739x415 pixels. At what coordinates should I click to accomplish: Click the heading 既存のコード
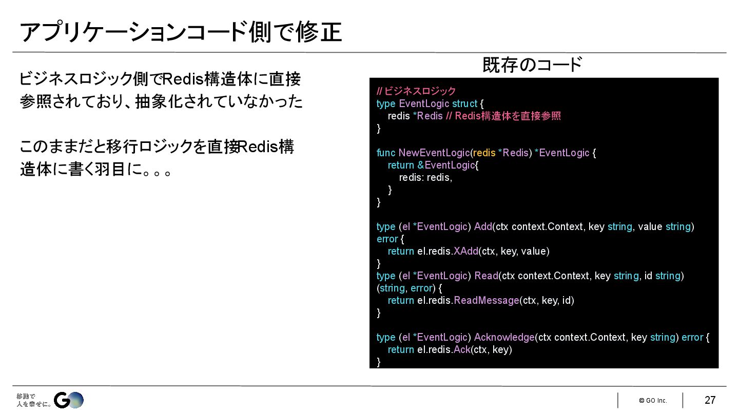point(532,65)
